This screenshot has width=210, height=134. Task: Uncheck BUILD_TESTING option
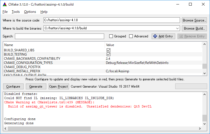pyautogui.click(x=108, y=54)
